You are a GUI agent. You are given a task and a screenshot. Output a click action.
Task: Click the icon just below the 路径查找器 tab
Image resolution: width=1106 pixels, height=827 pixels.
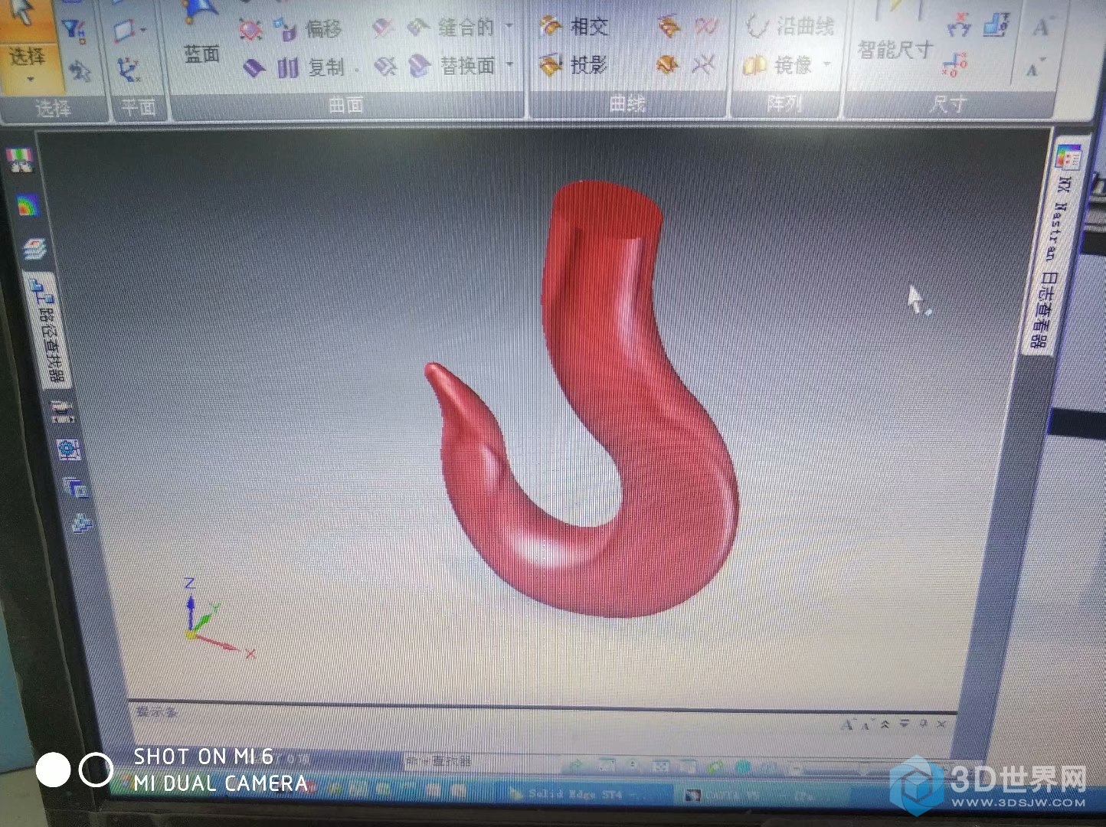(62, 412)
